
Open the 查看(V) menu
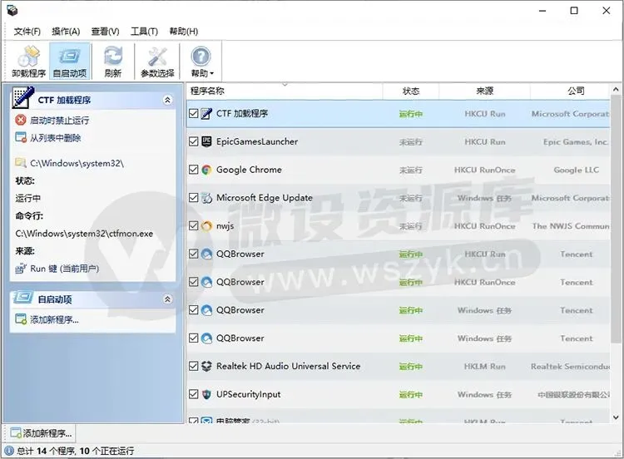105,32
